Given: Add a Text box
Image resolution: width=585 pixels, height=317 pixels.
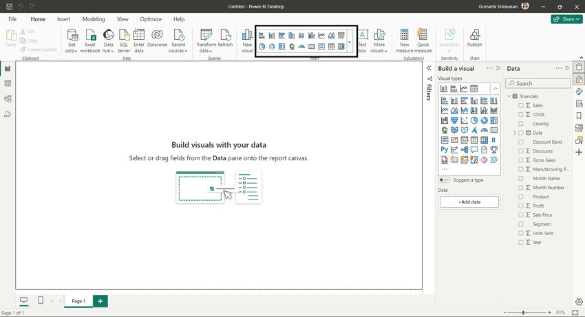Looking at the screenshot, I should click(362, 41).
